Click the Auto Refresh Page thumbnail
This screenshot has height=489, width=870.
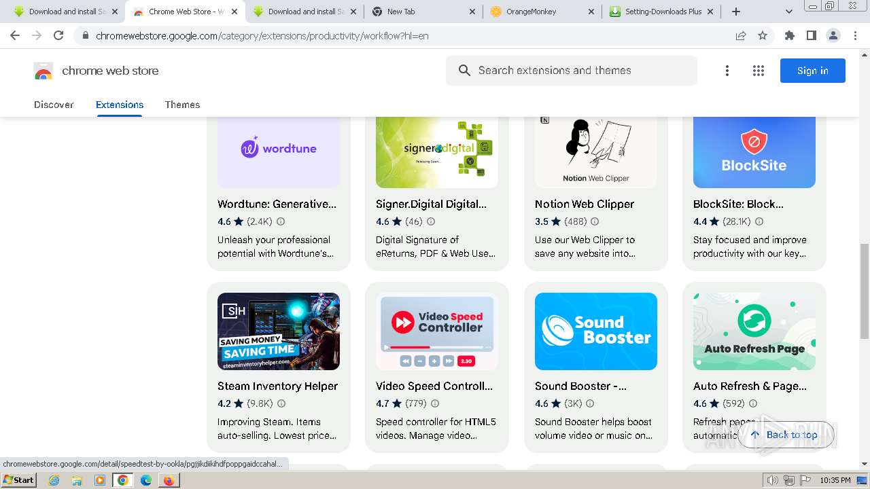click(754, 331)
